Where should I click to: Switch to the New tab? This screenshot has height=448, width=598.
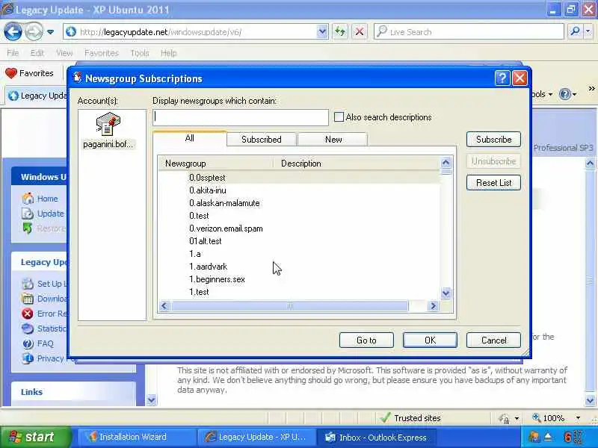pos(333,140)
